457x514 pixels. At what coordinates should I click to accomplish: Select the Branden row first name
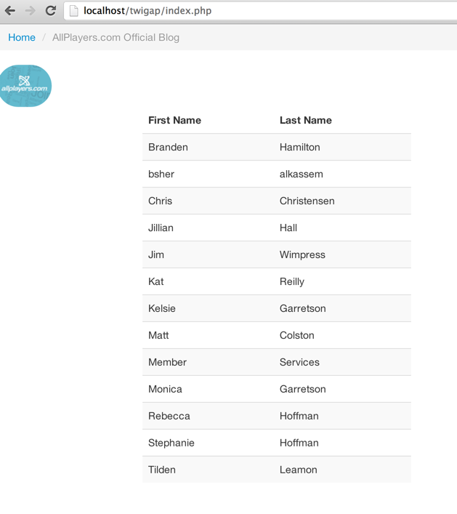click(168, 147)
